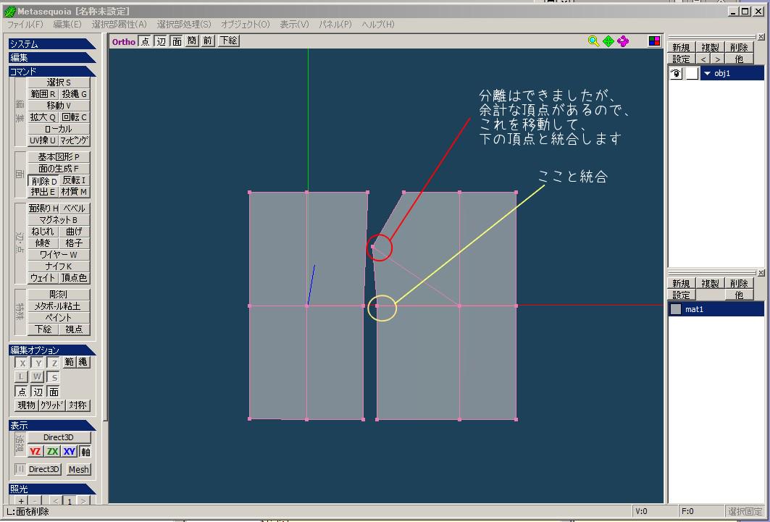Collapse the obj1 tree arrow

click(x=707, y=74)
